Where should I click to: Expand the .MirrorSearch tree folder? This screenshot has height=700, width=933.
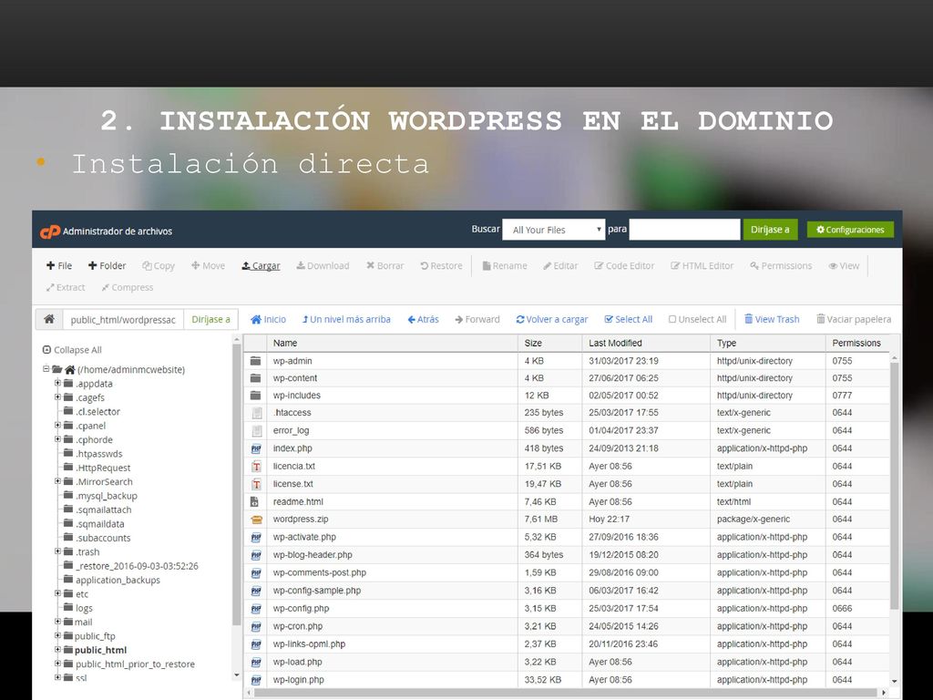pyautogui.click(x=57, y=481)
